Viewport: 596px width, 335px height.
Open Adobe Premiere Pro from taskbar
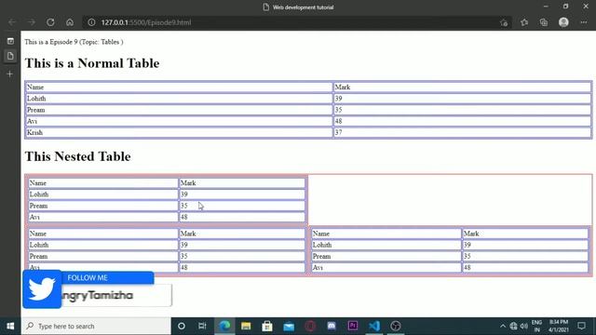(x=353, y=326)
